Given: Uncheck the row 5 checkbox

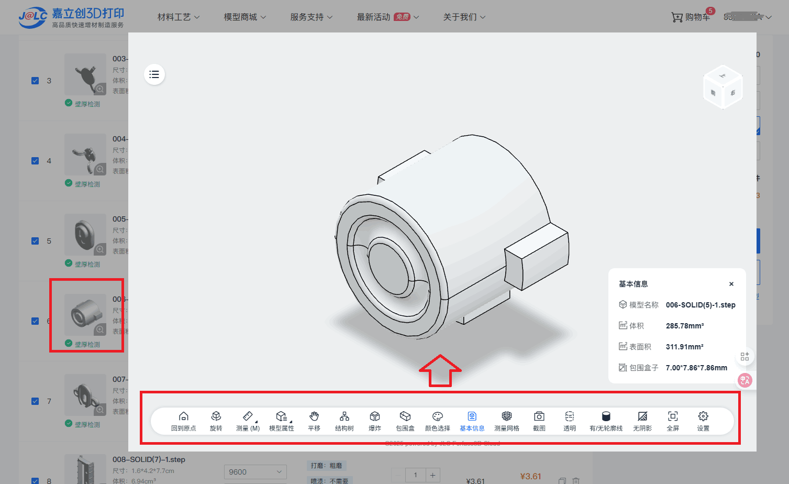Looking at the screenshot, I should [35, 241].
